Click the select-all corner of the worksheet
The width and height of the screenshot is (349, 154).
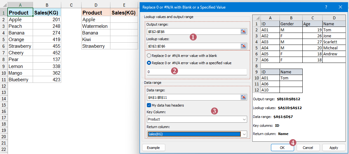3,5
